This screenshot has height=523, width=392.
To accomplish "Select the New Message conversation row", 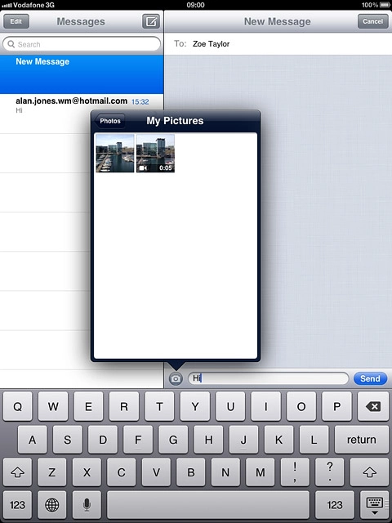I will click(82, 74).
